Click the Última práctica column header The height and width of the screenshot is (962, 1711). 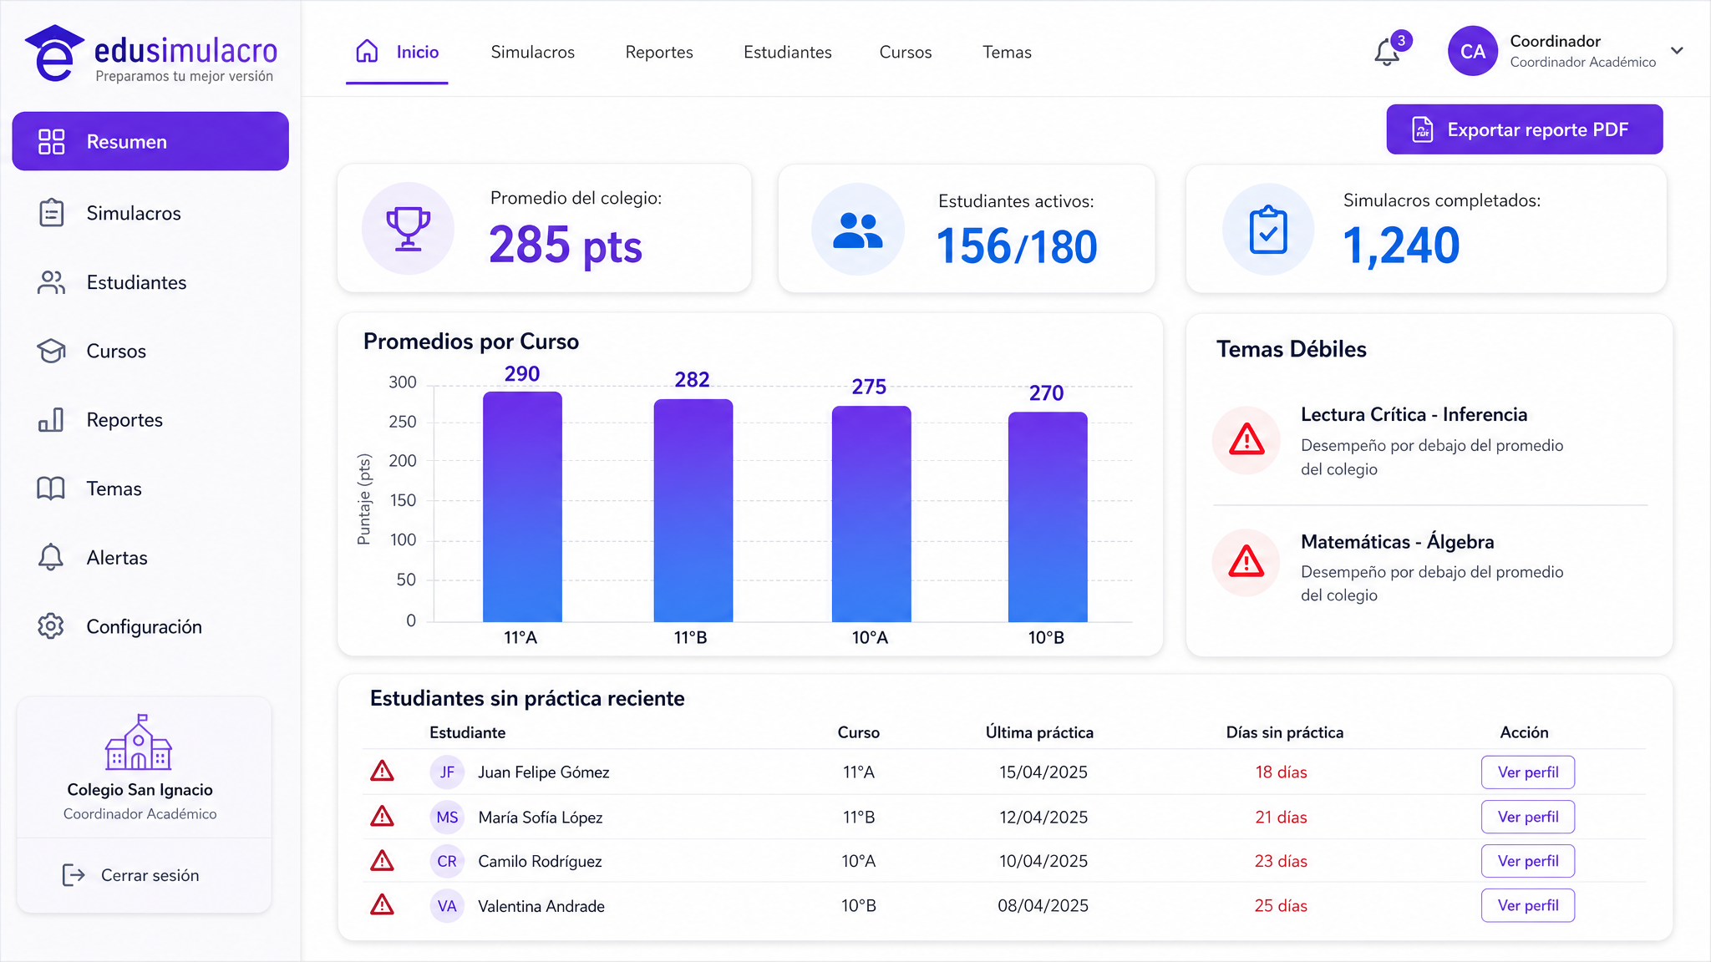(x=1039, y=732)
